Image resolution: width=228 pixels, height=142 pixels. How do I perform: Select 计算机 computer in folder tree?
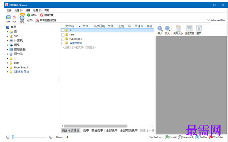point(18,41)
